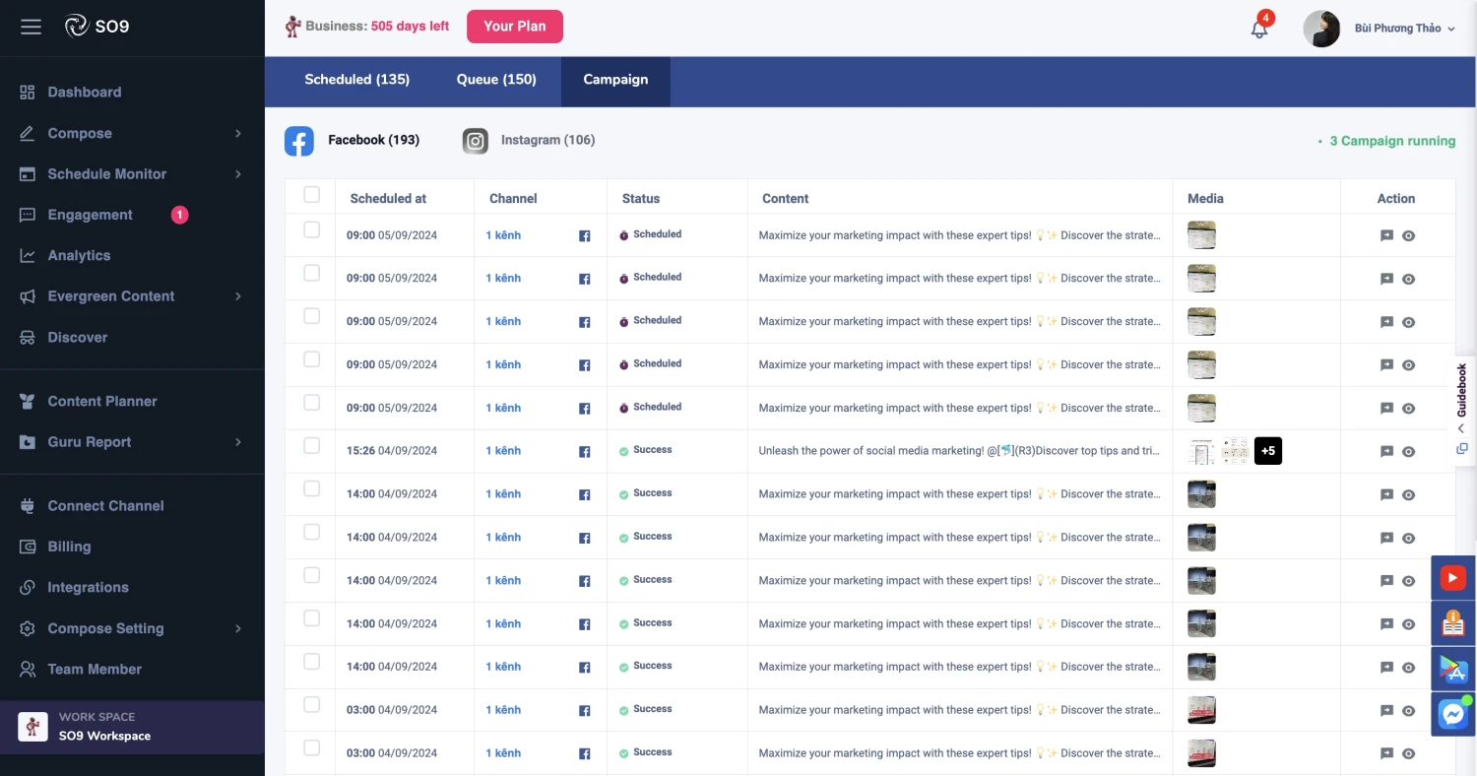Open first media thumbnail in 15:26 row
1477x776 pixels.
point(1201,451)
